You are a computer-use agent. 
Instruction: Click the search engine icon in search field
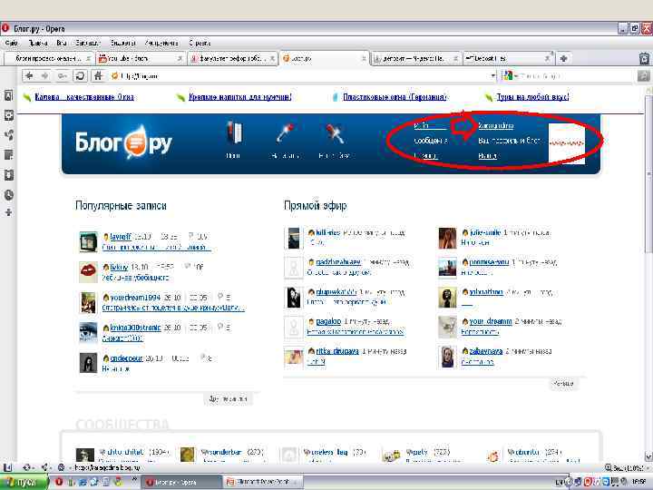coord(507,76)
